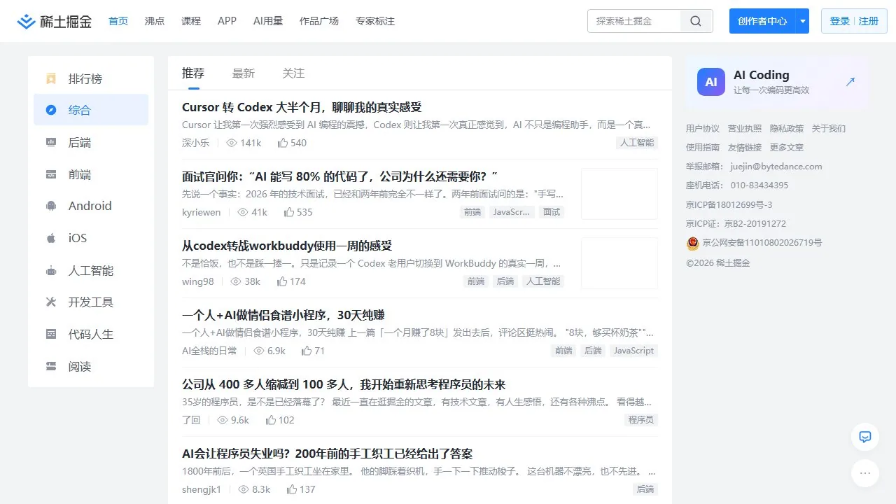Image resolution: width=896 pixels, height=504 pixels.
Task: Open the feedback chat icon
Action: (865, 437)
